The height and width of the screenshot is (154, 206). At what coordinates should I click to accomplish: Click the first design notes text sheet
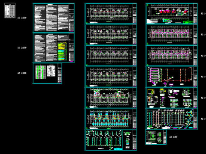point(53,18)
